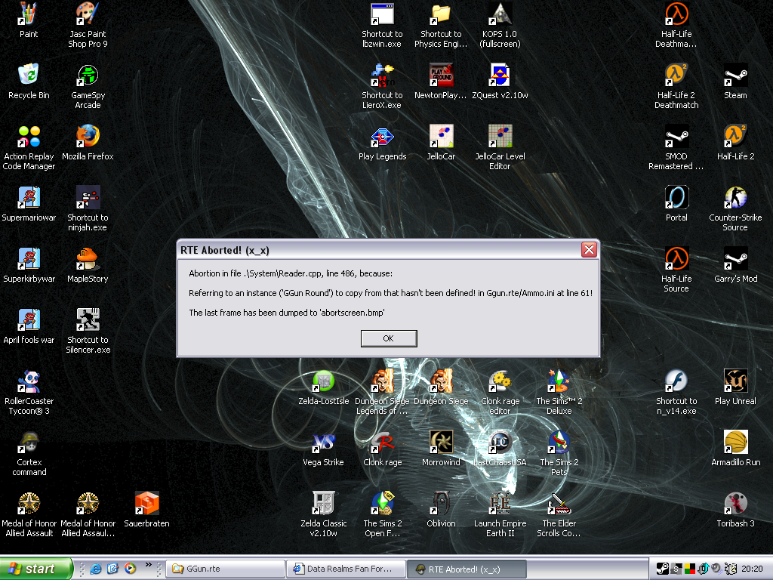Click the Steam icon in system tray
Viewport: 773px width, 580px height.
[x=662, y=569]
